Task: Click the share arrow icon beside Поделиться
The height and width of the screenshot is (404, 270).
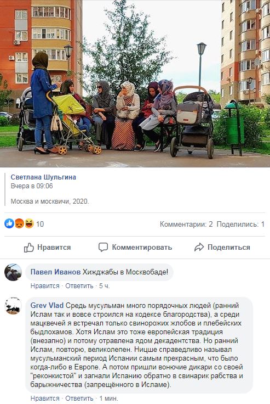Action: (199, 248)
